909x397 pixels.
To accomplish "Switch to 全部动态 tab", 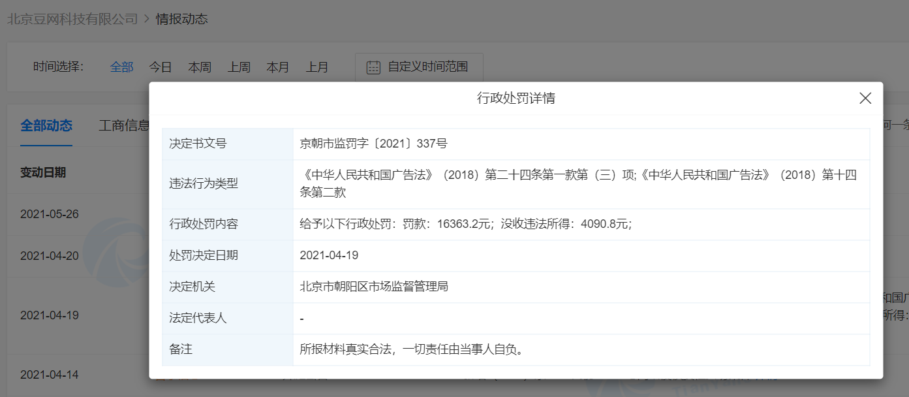I will [x=46, y=126].
